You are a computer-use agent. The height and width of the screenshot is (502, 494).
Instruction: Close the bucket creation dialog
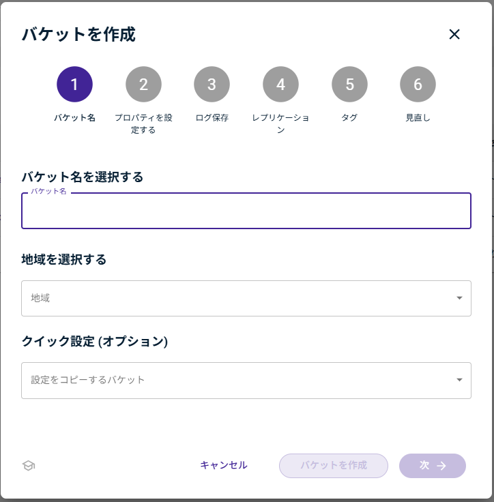(x=454, y=34)
